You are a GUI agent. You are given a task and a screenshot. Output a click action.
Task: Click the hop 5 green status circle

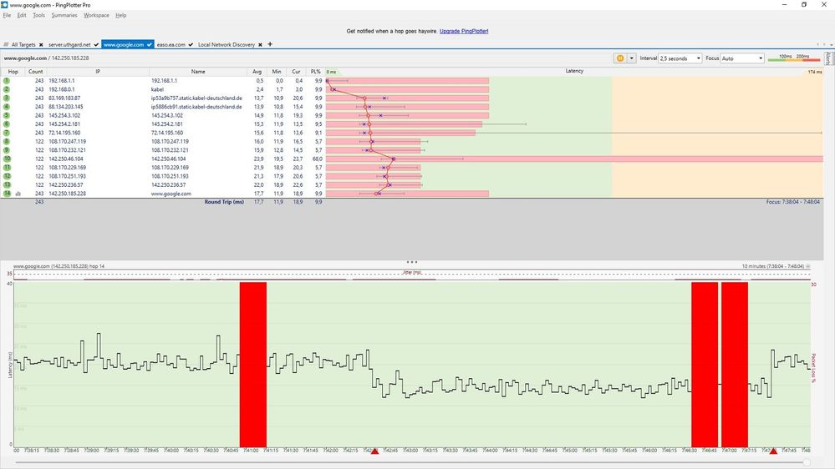[x=7, y=115]
